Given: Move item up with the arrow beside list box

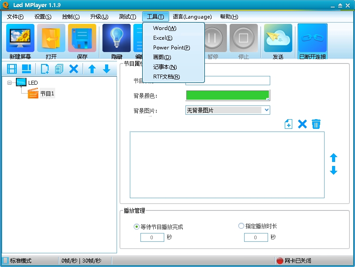Looking at the screenshot, I should 333,158.
